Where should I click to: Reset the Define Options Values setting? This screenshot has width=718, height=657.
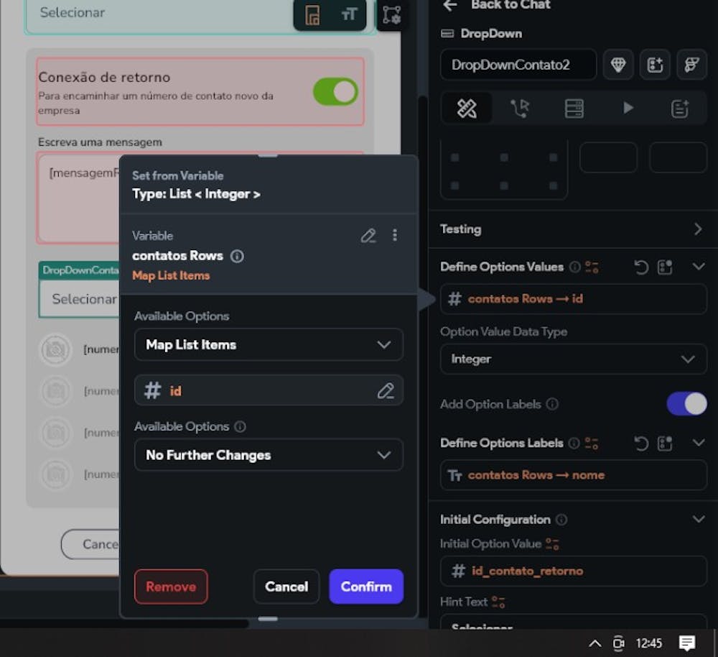(641, 267)
